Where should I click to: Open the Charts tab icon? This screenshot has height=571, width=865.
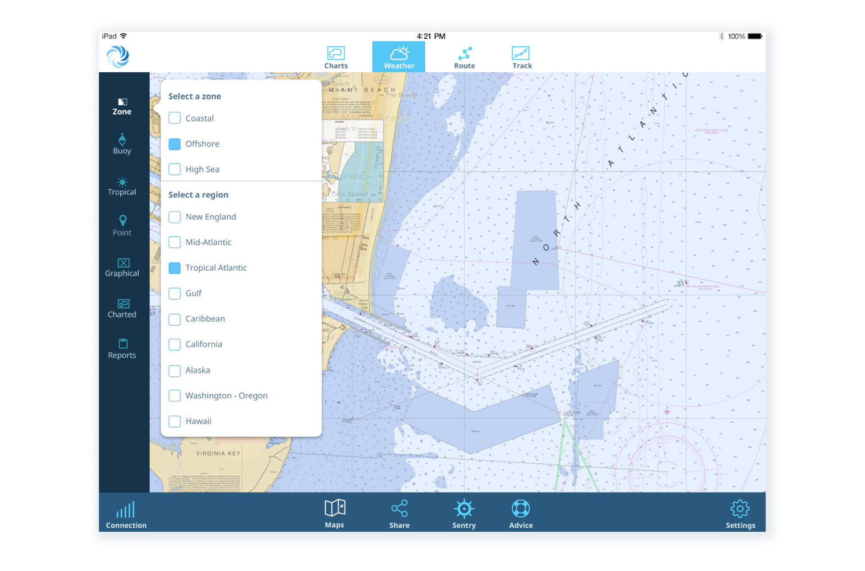click(336, 53)
